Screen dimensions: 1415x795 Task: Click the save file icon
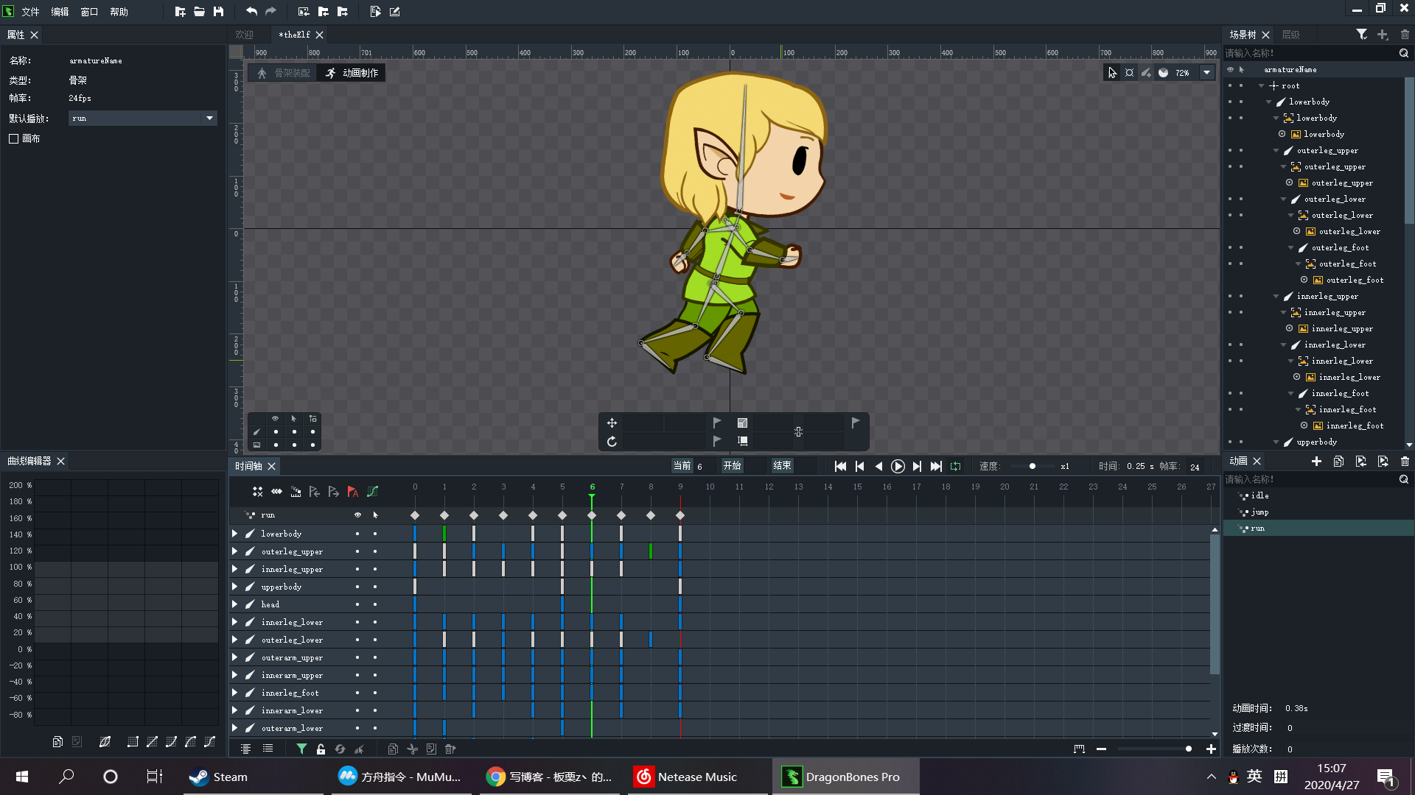(219, 11)
